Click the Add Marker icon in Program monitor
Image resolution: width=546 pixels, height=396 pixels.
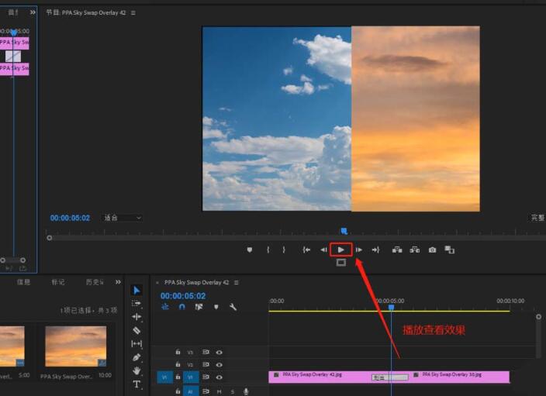click(x=249, y=250)
